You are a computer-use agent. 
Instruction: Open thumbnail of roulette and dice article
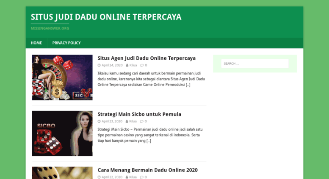(x=62, y=77)
